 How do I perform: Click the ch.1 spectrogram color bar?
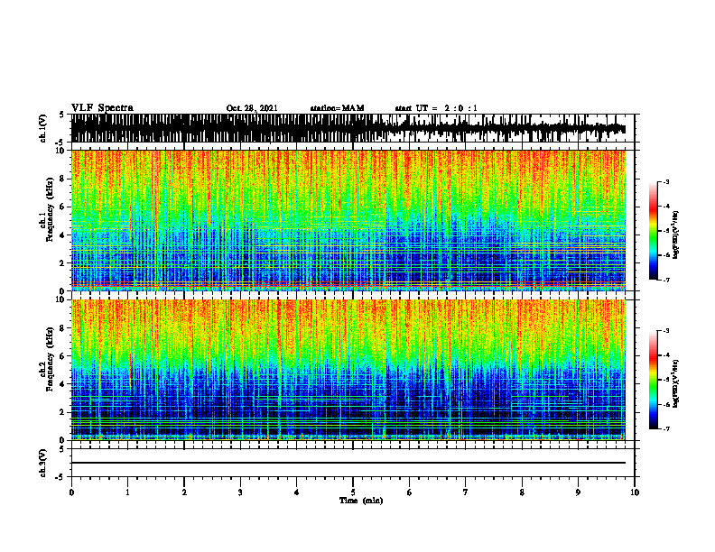click(653, 231)
